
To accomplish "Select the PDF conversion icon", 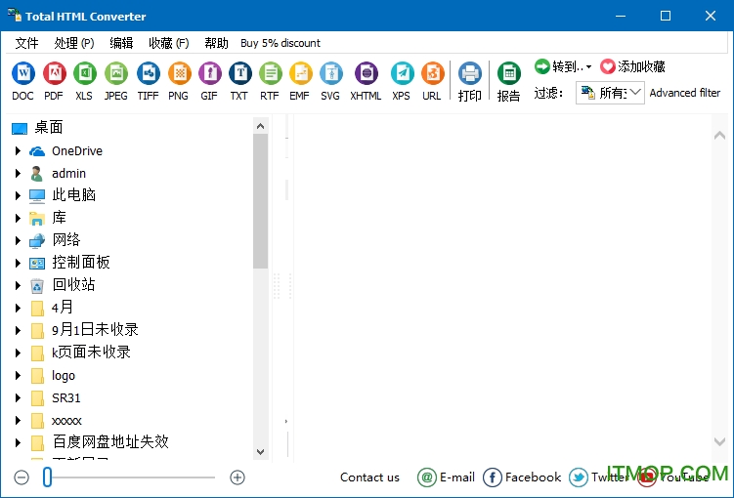I will tap(55, 74).
